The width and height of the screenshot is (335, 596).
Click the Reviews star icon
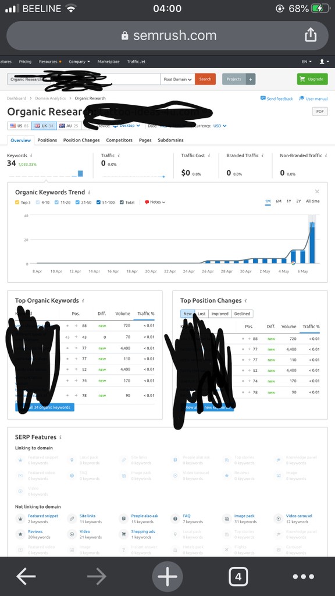pyautogui.click(x=20, y=534)
